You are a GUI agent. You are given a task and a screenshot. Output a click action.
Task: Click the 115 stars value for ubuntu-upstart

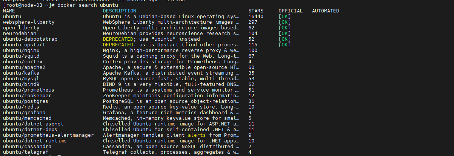click(253, 45)
